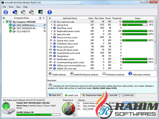Image resolution: width=159 pixels, height=119 pixels.
Task: Click the Spinup time attribute icon
Action: (x=55, y=25)
